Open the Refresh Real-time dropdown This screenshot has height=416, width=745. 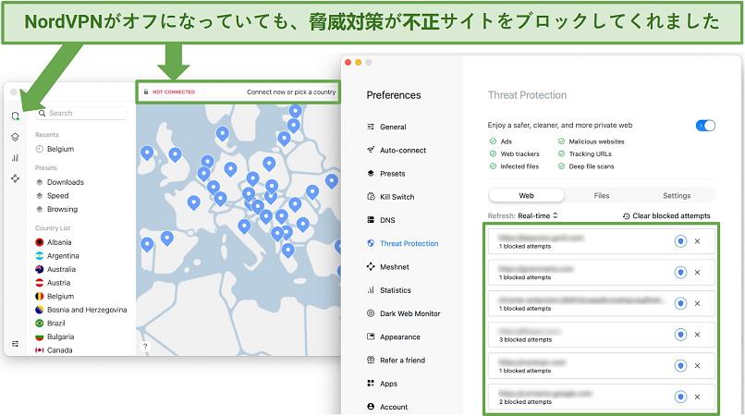[x=537, y=215]
